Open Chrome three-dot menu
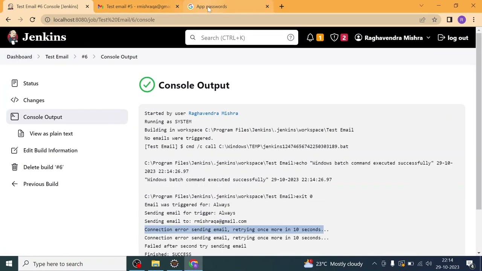This screenshot has height=271, width=482. 474,20
